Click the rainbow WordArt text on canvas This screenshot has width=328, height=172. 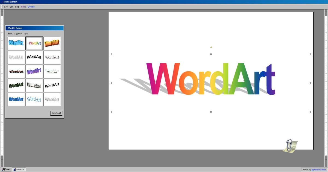[211, 79]
